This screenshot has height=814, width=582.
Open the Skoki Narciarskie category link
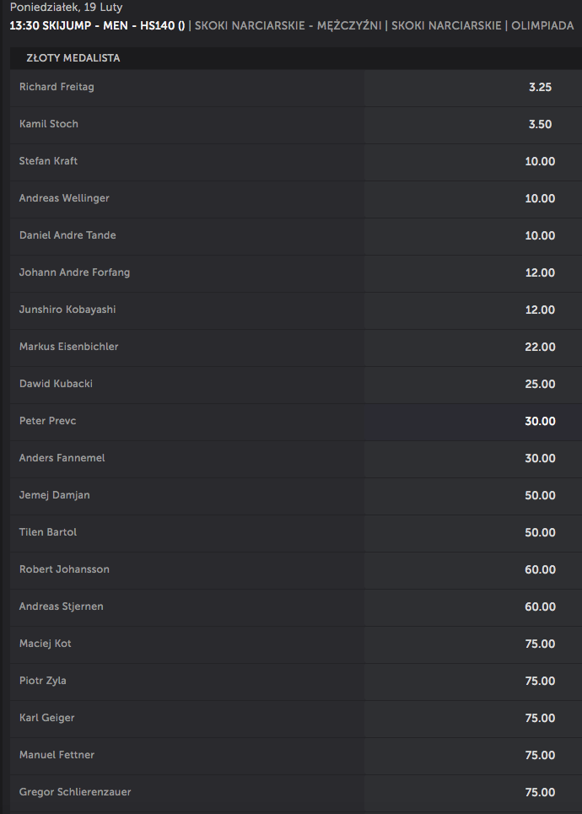pyautogui.click(x=446, y=26)
